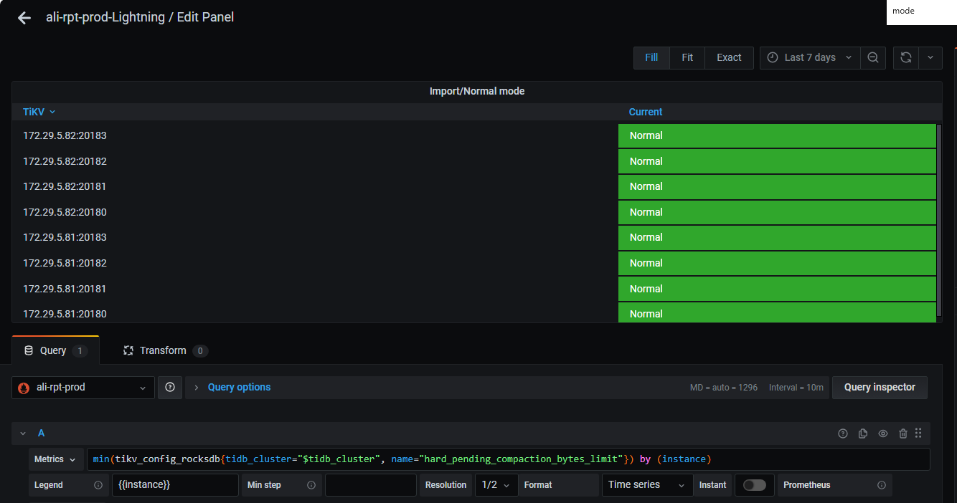Hide query A using eye icon
The height and width of the screenshot is (503, 957).
click(x=883, y=433)
